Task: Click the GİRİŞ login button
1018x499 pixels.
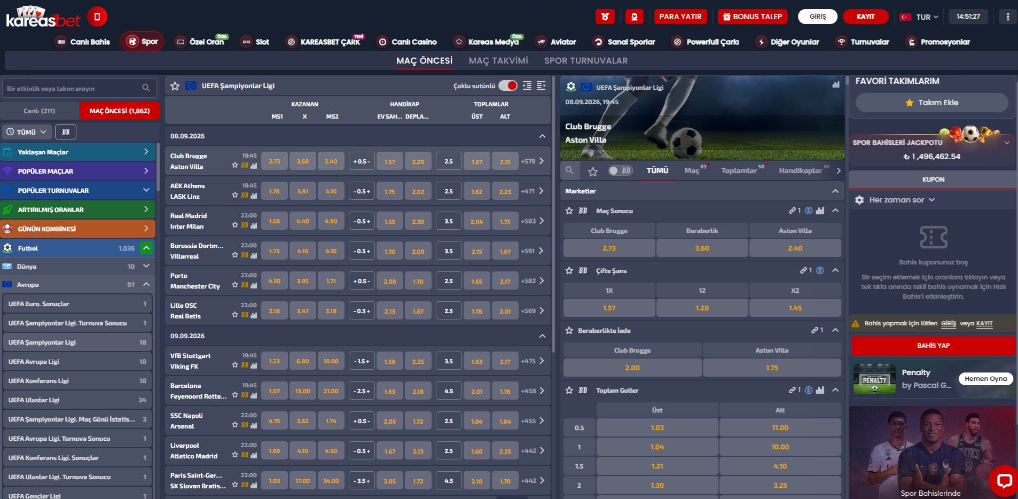Action: click(x=818, y=17)
